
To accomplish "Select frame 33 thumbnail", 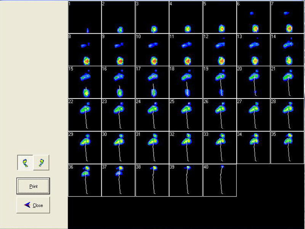I will click(220, 148).
